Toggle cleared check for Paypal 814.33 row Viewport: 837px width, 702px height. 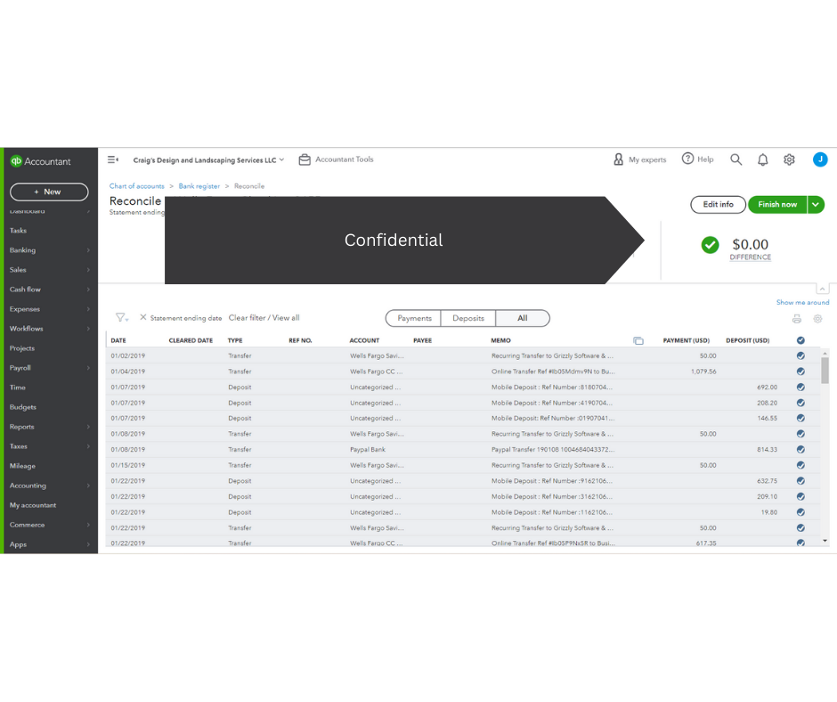click(800, 450)
